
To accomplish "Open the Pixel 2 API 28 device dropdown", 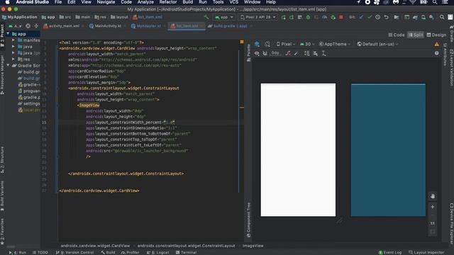I will [258, 17].
